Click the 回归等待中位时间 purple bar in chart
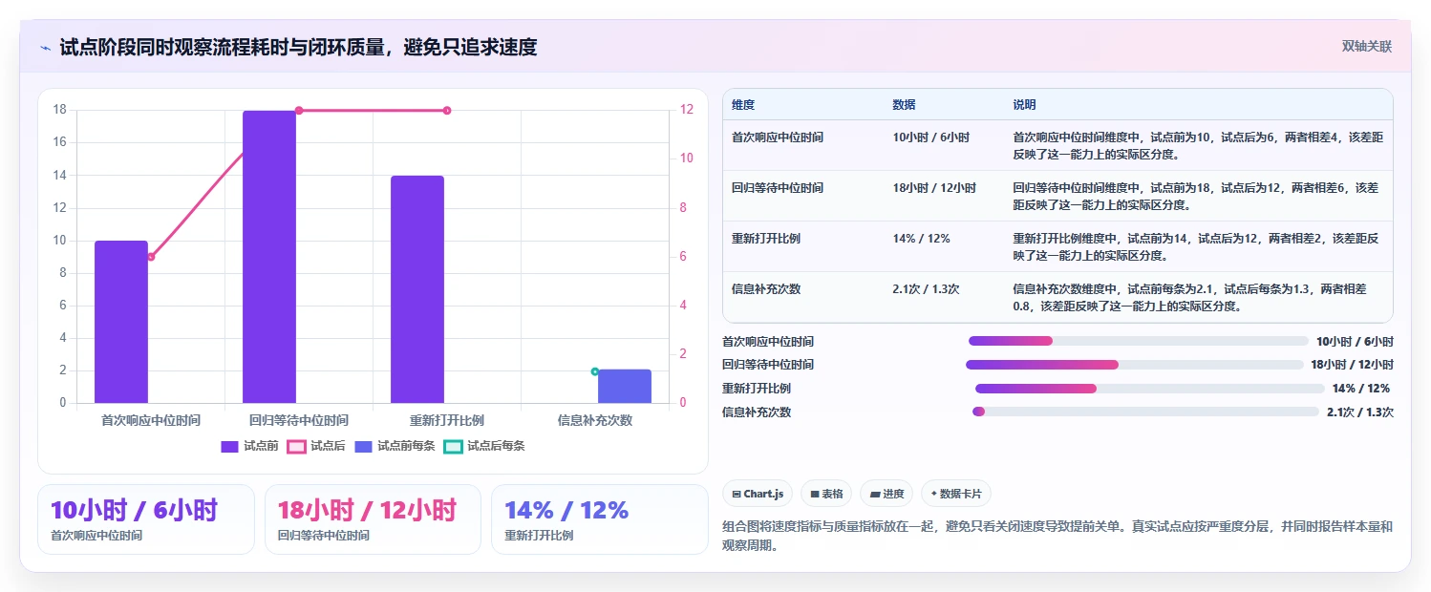This screenshot has height=592, width=1431. point(269,257)
